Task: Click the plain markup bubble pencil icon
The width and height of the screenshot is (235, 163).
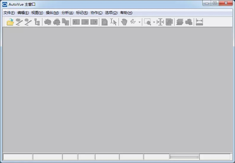Action: 28,22
